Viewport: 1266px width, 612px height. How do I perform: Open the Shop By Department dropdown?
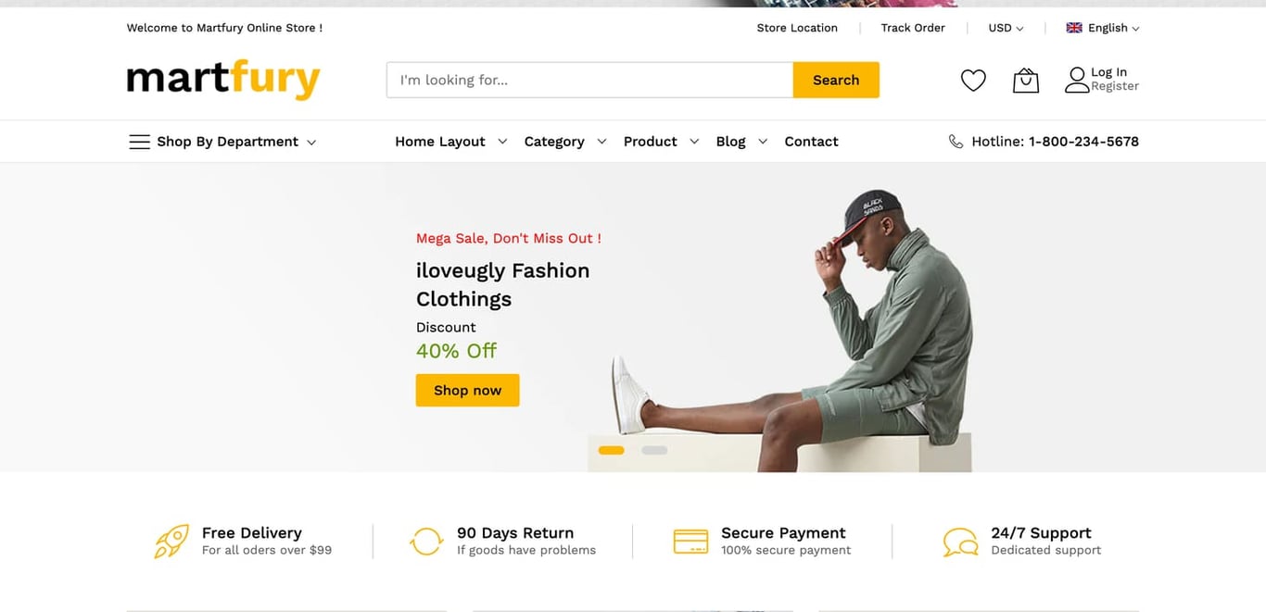(226, 141)
